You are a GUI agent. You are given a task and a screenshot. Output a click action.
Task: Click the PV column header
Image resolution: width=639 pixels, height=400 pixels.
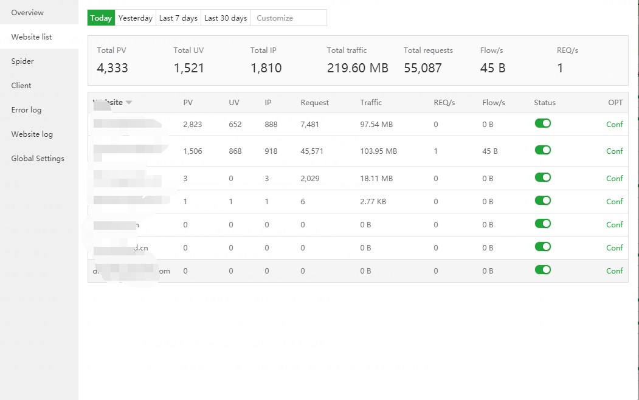[188, 103]
